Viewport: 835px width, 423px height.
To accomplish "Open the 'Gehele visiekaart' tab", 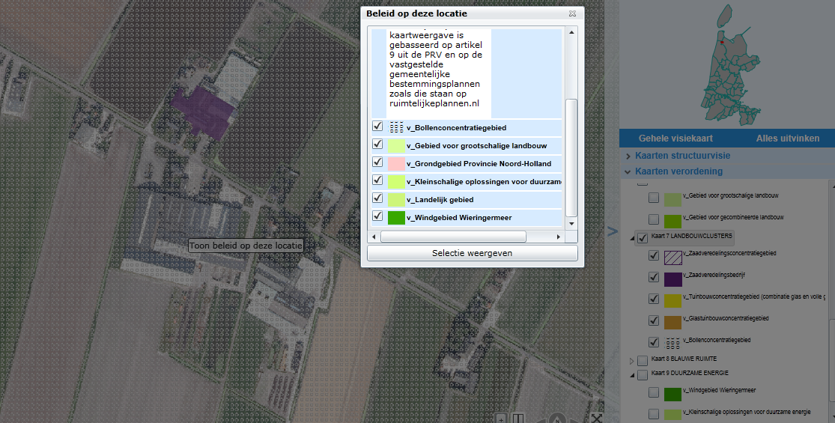I will tap(675, 139).
